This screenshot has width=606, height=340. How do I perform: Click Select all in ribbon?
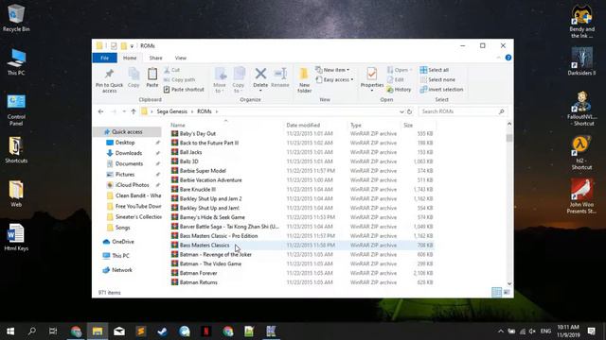coord(435,70)
